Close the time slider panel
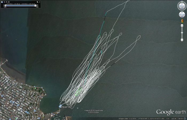Image resolution: width=187 pixels, height=120 pixels. point(40,2)
